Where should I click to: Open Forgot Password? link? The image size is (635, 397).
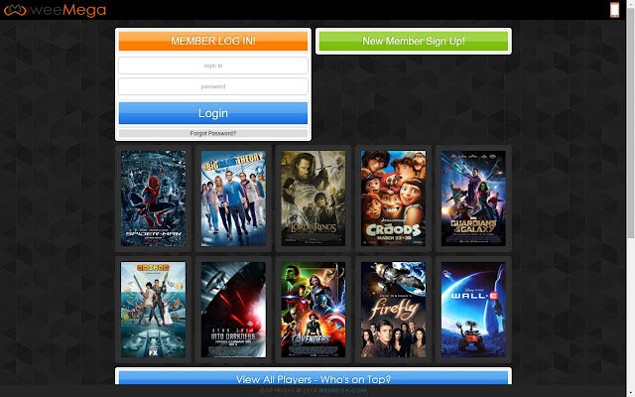point(213,133)
